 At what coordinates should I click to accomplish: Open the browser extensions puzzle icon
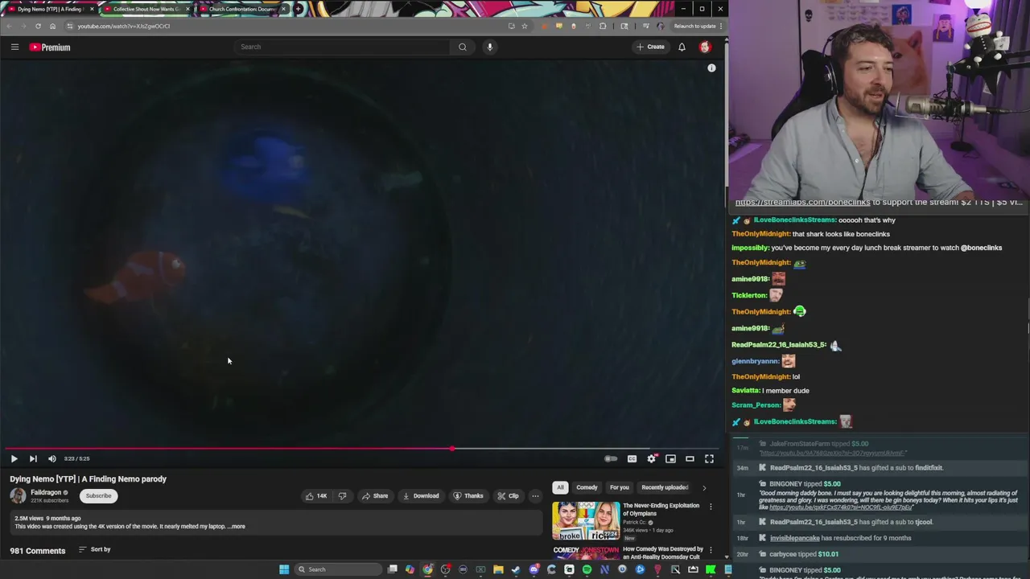pyautogui.click(x=603, y=26)
